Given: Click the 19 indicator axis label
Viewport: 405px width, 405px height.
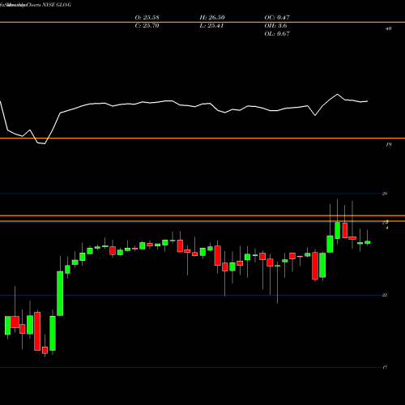Looking at the screenshot, I should pyautogui.click(x=388, y=145).
